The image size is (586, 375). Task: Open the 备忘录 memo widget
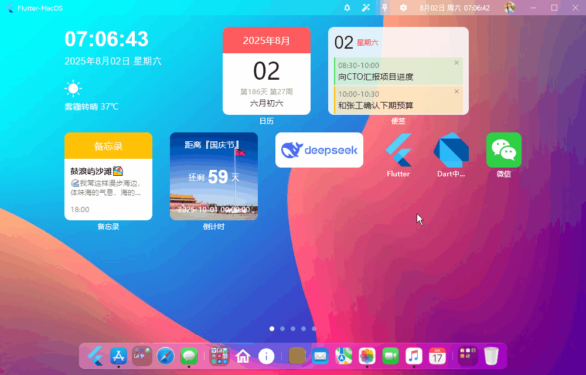108,176
